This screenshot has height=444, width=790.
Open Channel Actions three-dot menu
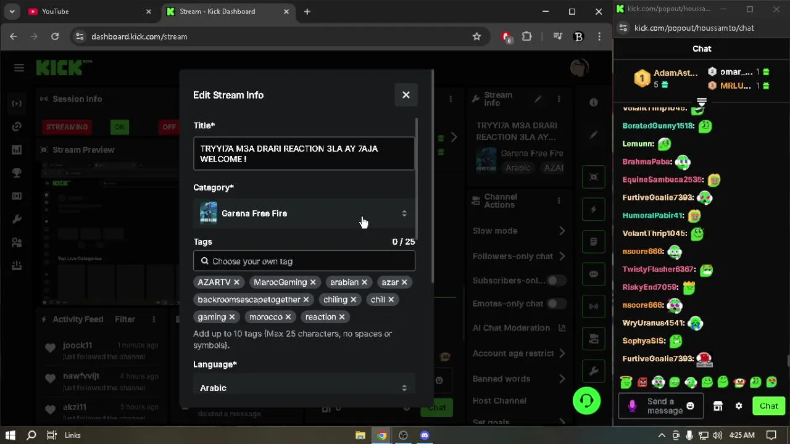pos(559,200)
